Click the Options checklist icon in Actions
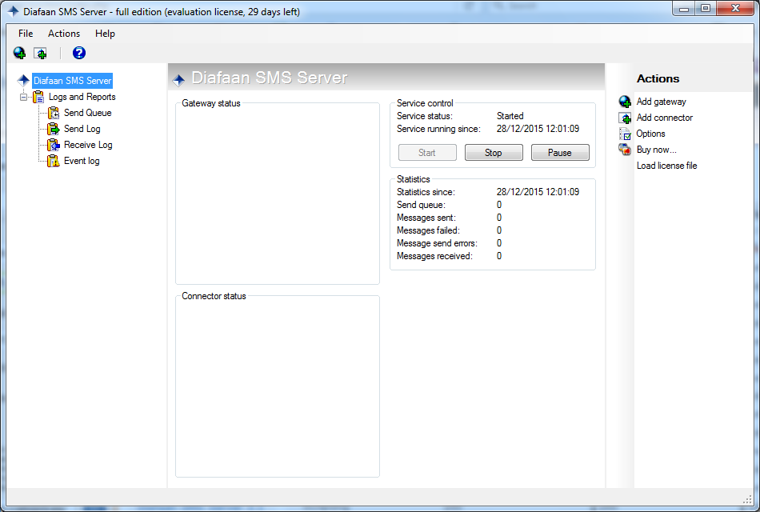The image size is (760, 512). point(624,134)
